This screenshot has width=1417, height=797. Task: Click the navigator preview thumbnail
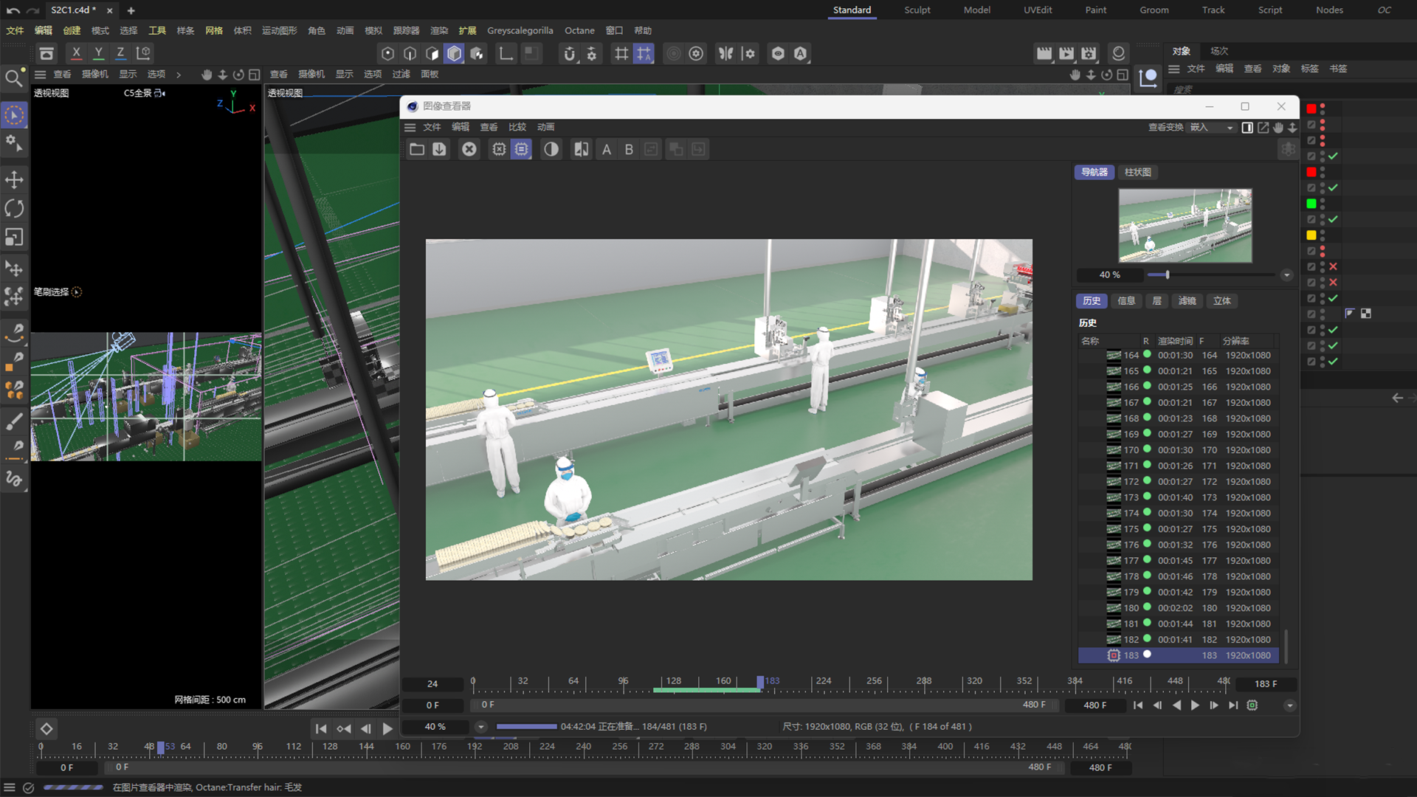[1185, 225]
